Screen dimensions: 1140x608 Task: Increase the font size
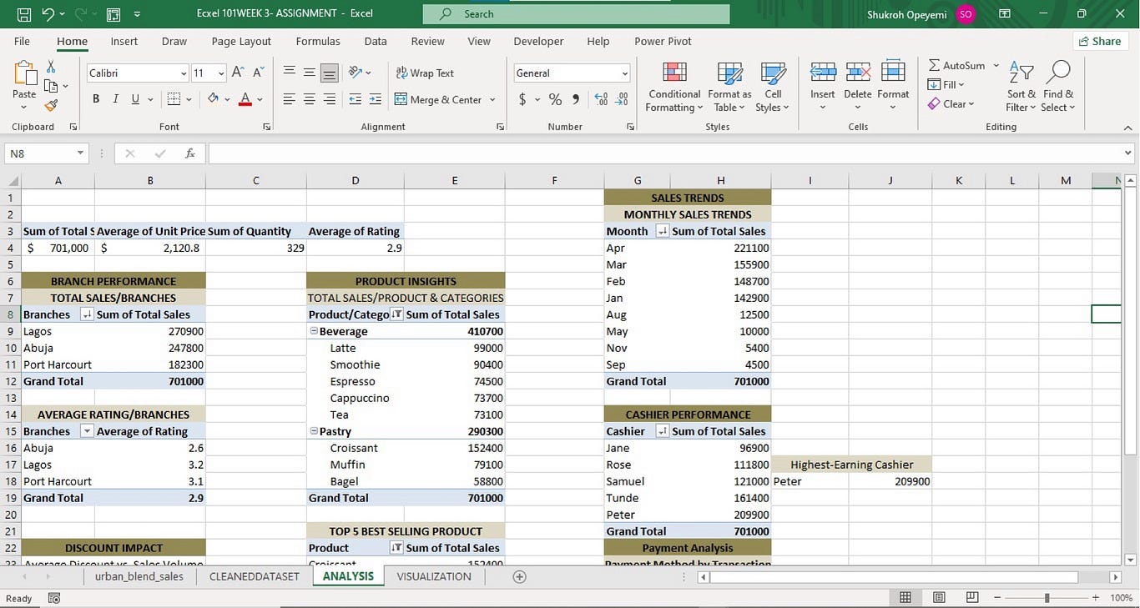(238, 73)
